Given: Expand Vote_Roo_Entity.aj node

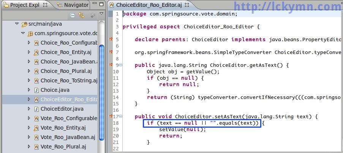Looking at the screenshot, I should point(29,128).
